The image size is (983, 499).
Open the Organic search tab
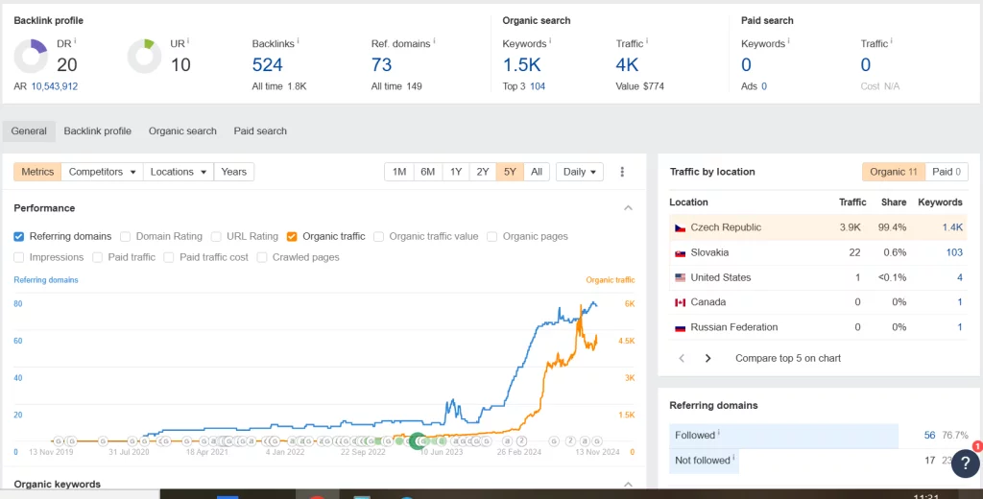point(182,131)
